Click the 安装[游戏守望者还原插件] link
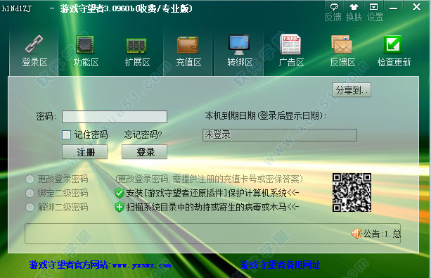 pyautogui.click(x=212, y=193)
